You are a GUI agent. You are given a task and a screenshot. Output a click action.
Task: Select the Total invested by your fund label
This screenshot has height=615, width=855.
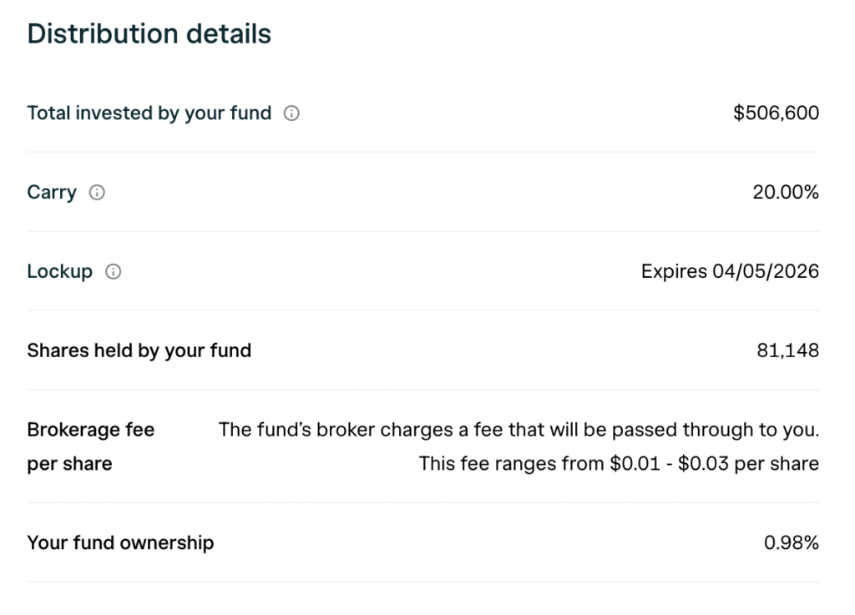click(149, 113)
